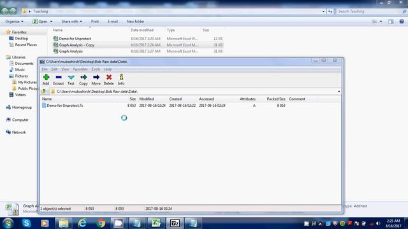Screen dimensions: 408x229
Task: Go up one folder level in 7-Zip
Action: [x=44, y=92]
